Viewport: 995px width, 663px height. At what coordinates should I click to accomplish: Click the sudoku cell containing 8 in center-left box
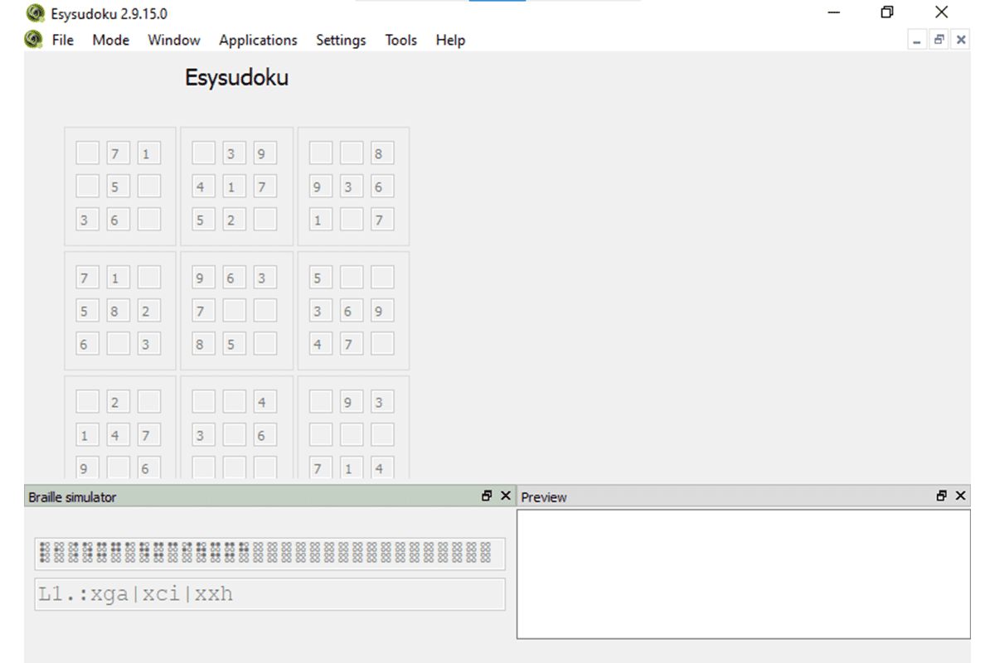[116, 310]
